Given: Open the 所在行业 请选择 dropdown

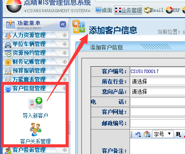Looking at the screenshot, I should (x=157, y=81).
